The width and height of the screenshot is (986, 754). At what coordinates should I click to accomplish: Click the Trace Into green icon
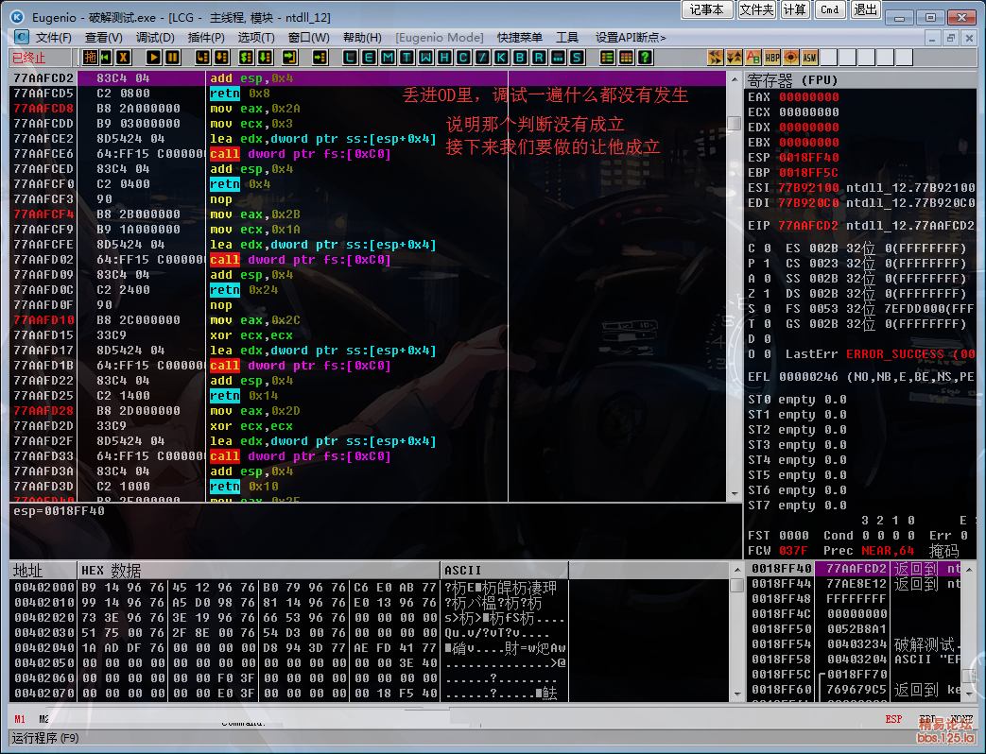click(x=247, y=58)
